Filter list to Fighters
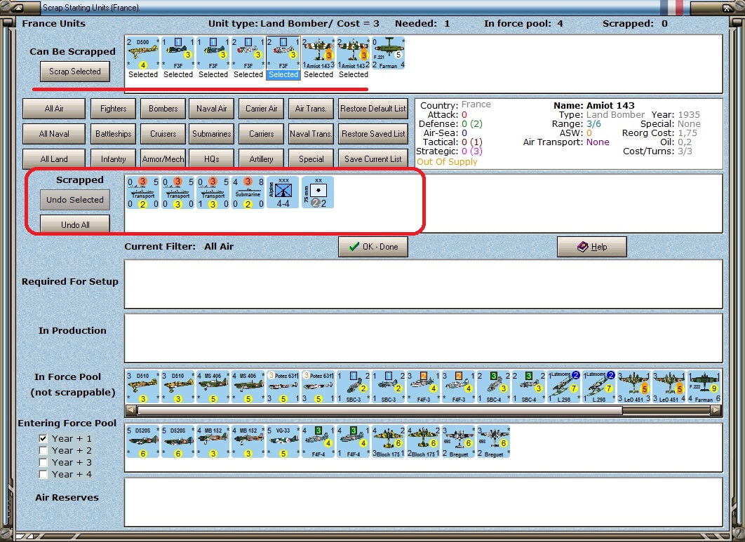Image resolution: width=745 pixels, height=542 pixels. click(x=113, y=108)
